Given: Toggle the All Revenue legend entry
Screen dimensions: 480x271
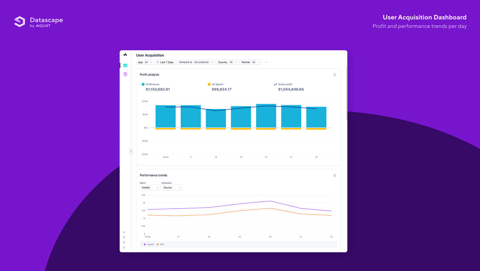Looking at the screenshot, I should click(143, 84).
